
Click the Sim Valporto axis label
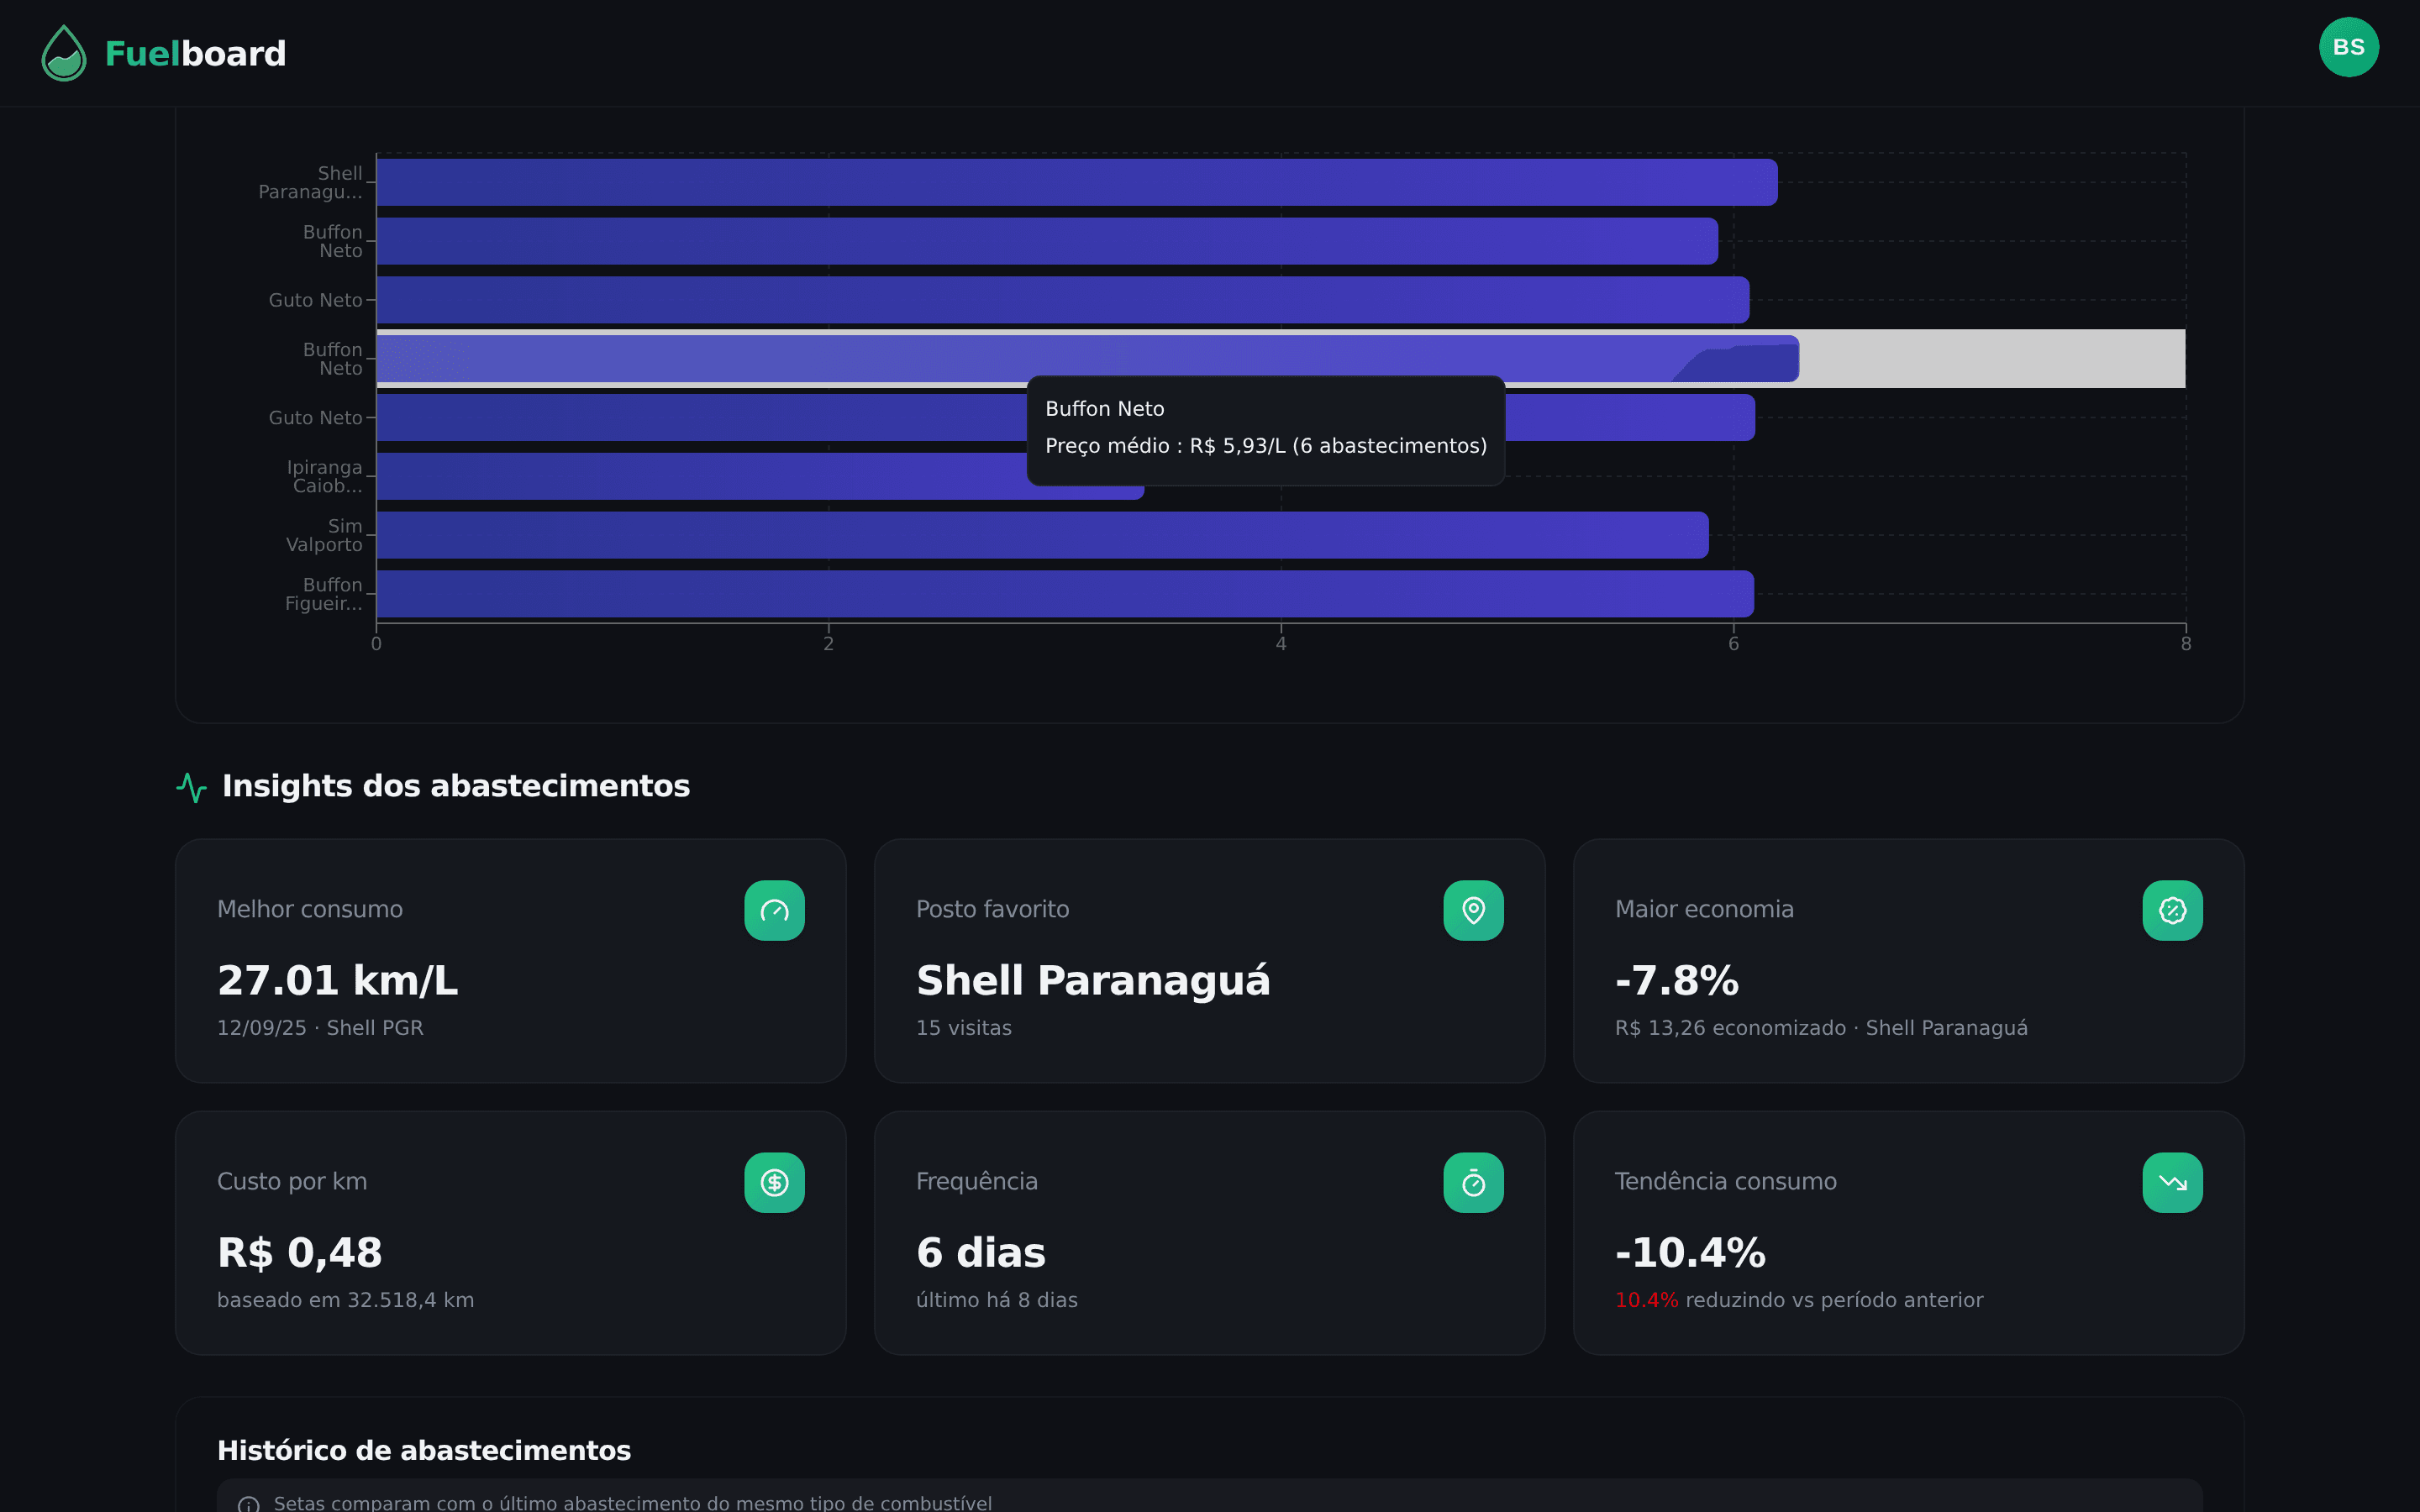324,535
